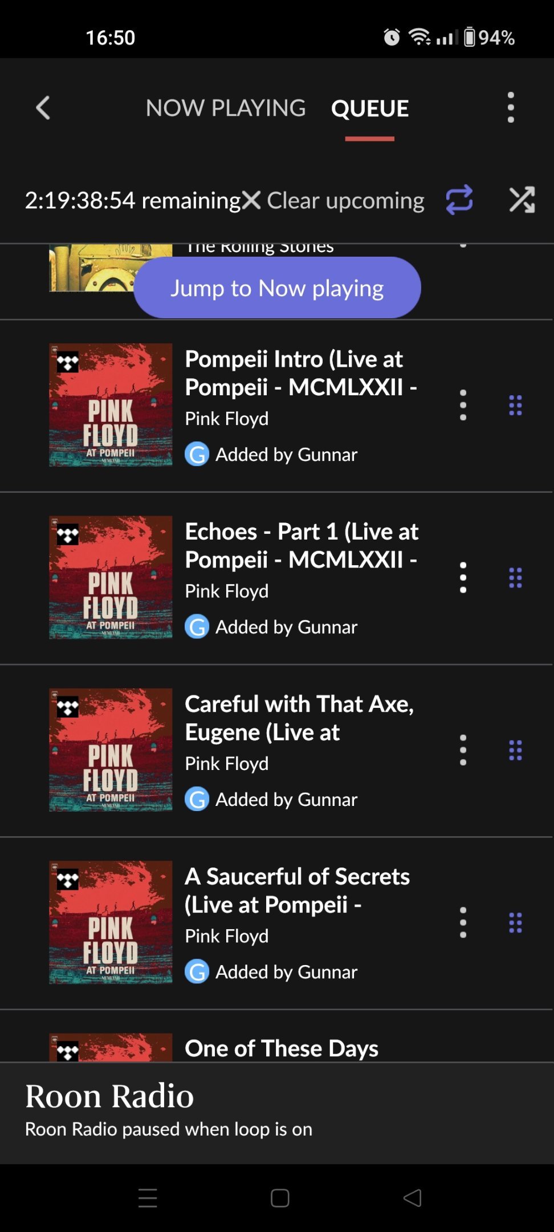Open options menu for Echoes Part 1 track

[x=463, y=578]
